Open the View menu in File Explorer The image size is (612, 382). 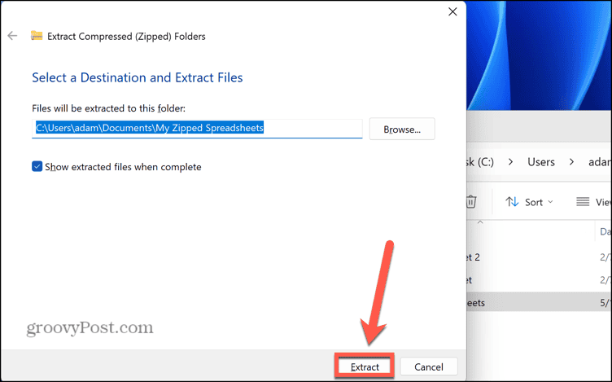point(594,202)
